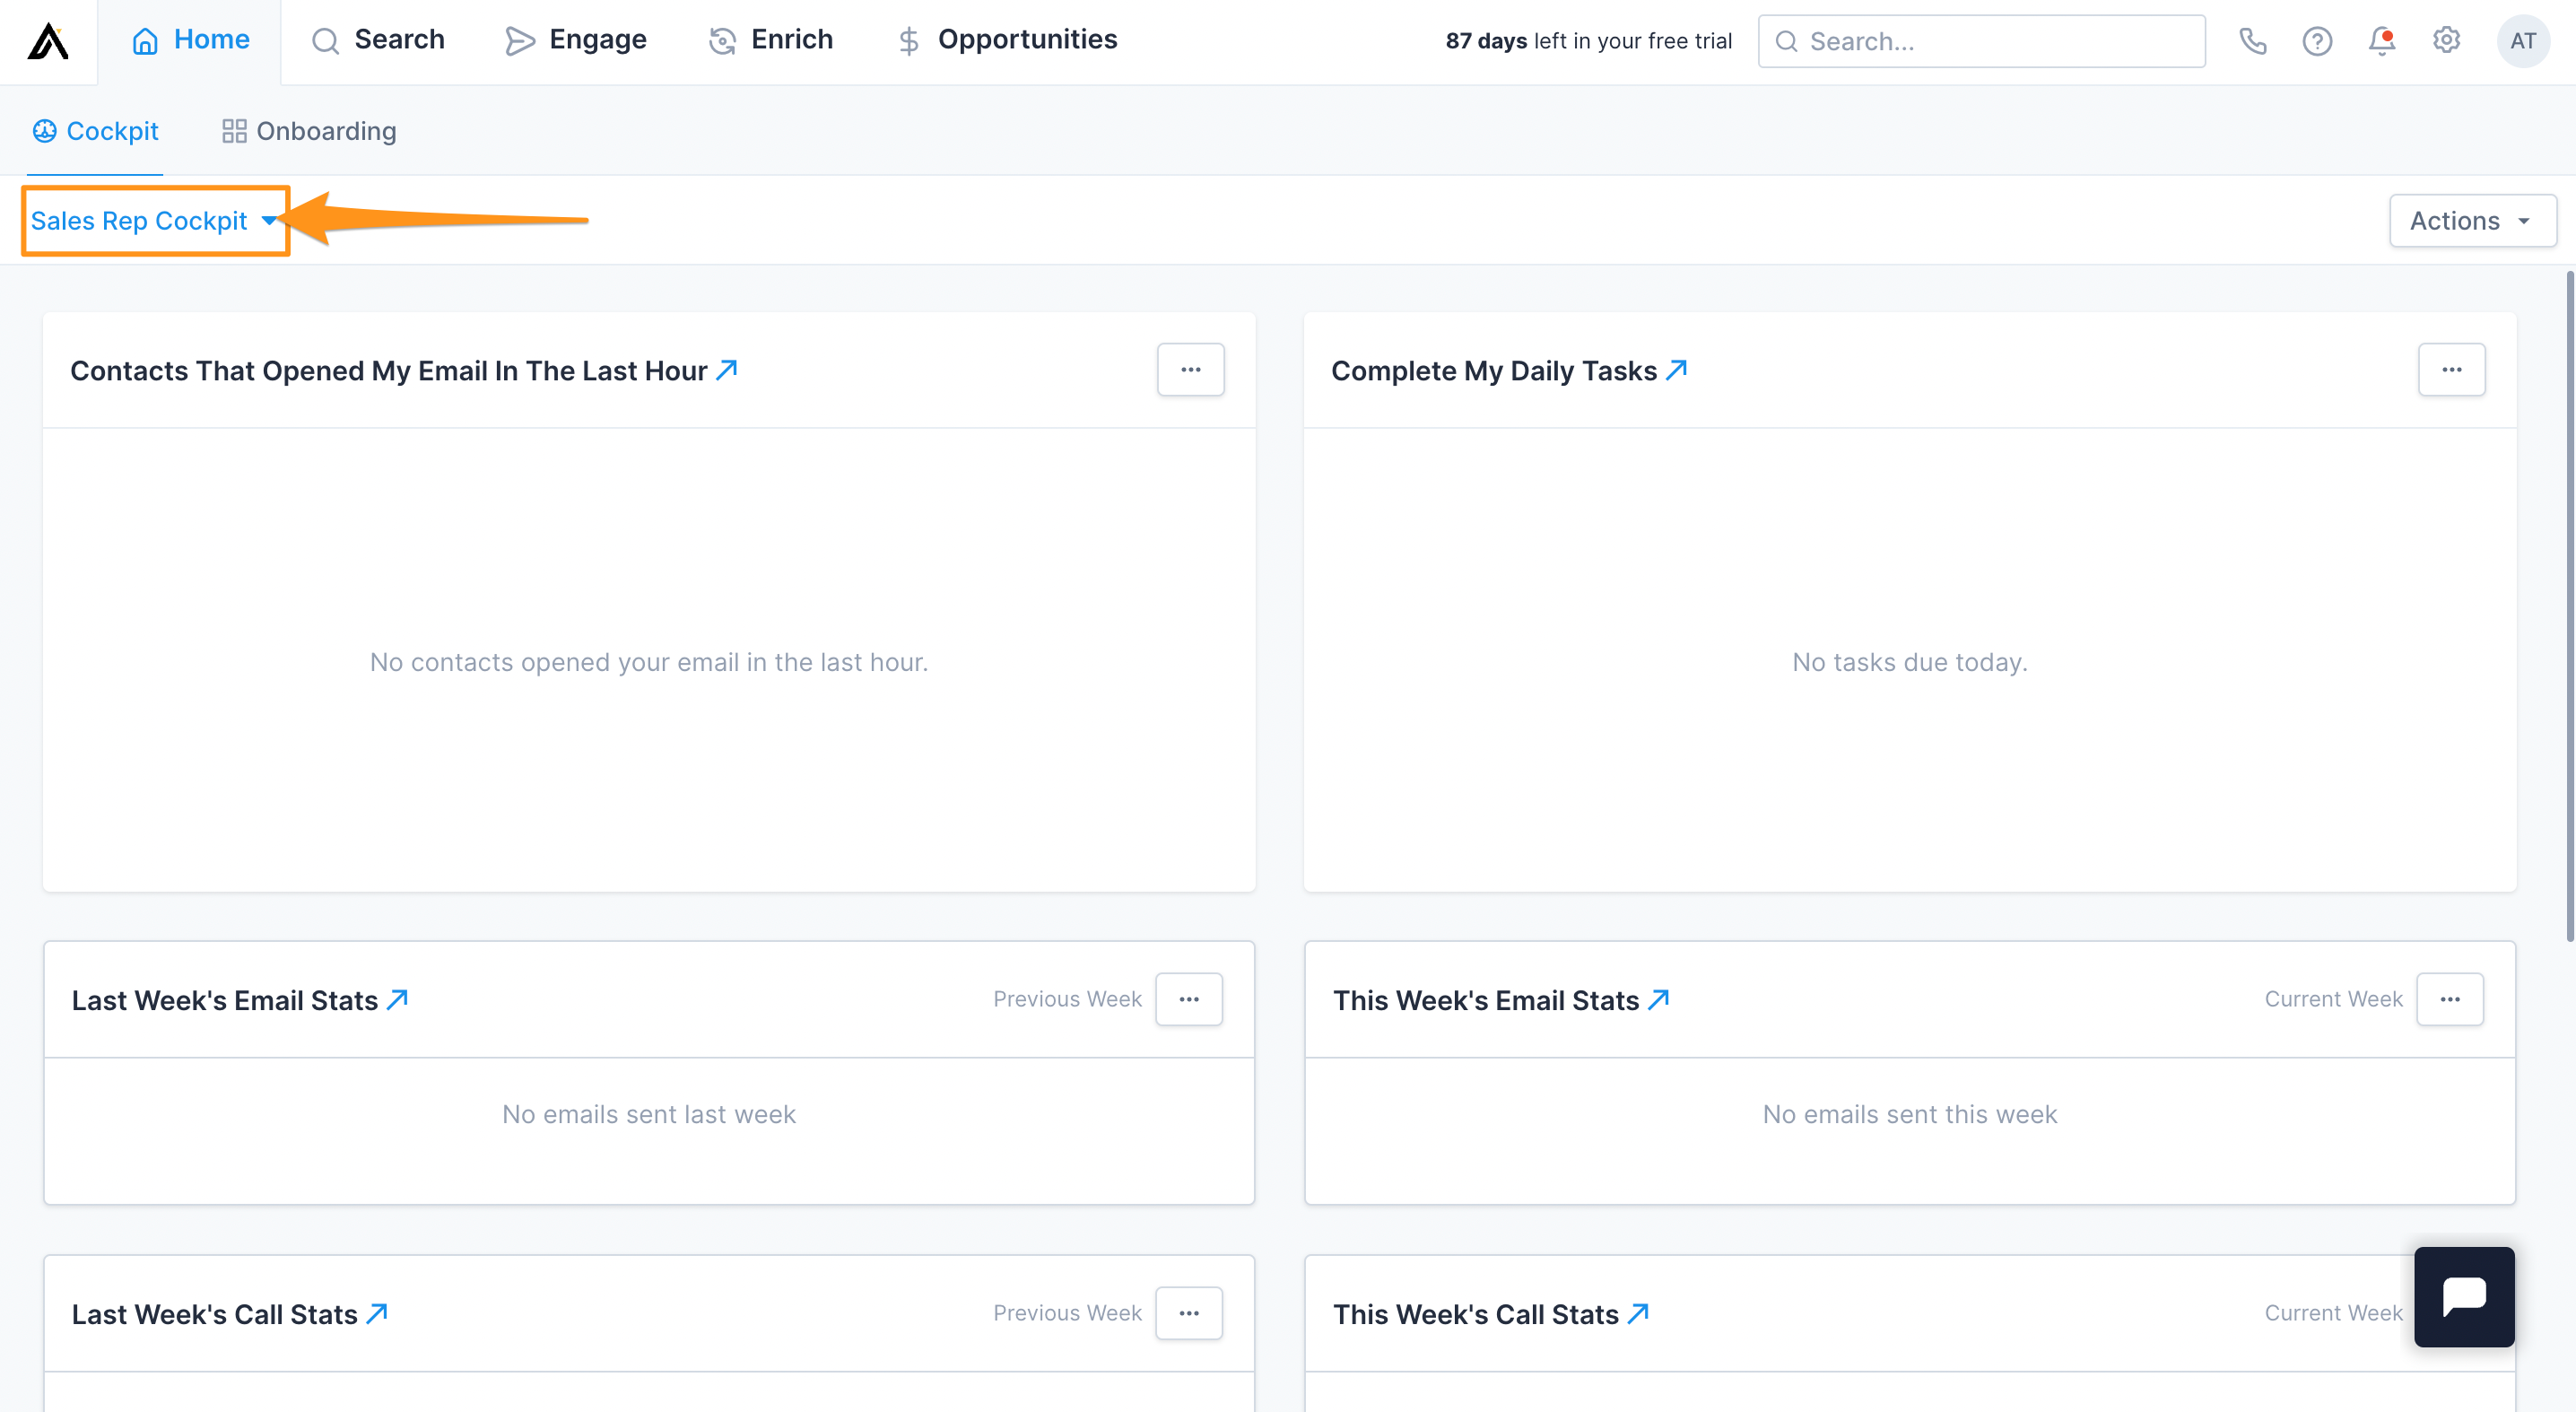Open arrow link beside Complete My Daily Tasks
This screenshot has height=1412, width=2576.
1677,370
